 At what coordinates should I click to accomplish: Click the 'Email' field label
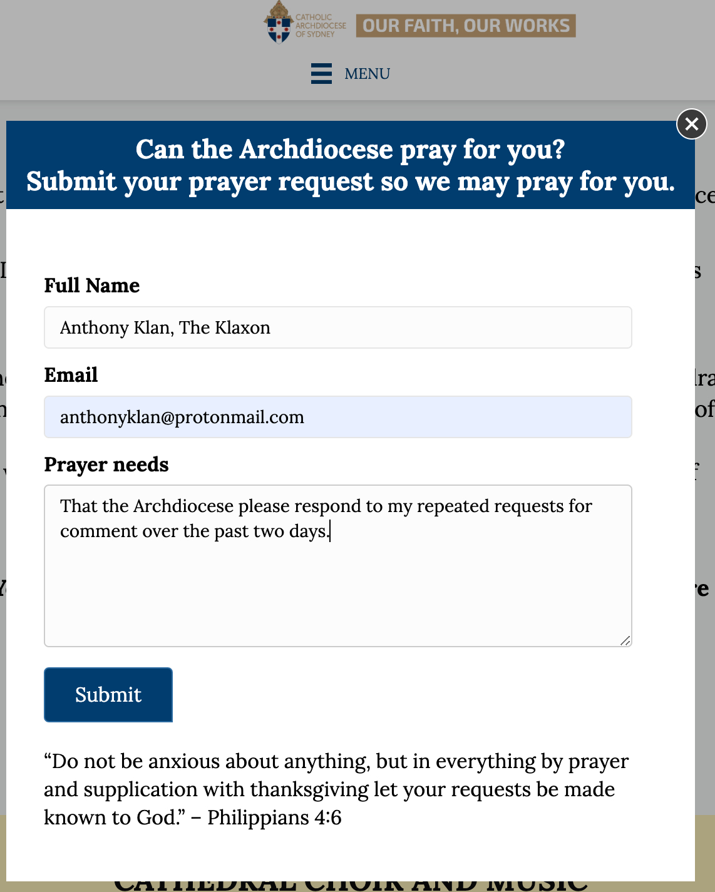click(x=71, y=375)
